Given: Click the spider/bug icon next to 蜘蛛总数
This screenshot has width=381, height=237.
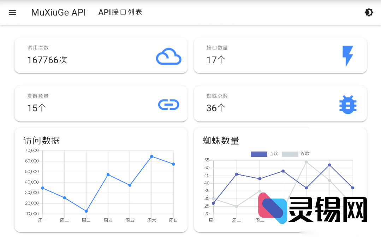Looking at the screenshot, I should 348,105.
